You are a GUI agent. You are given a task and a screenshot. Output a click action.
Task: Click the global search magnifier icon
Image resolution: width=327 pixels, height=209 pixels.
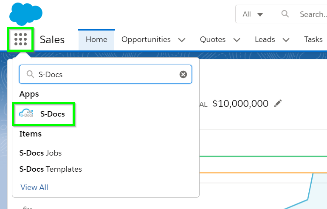click(x=285, y=14)
